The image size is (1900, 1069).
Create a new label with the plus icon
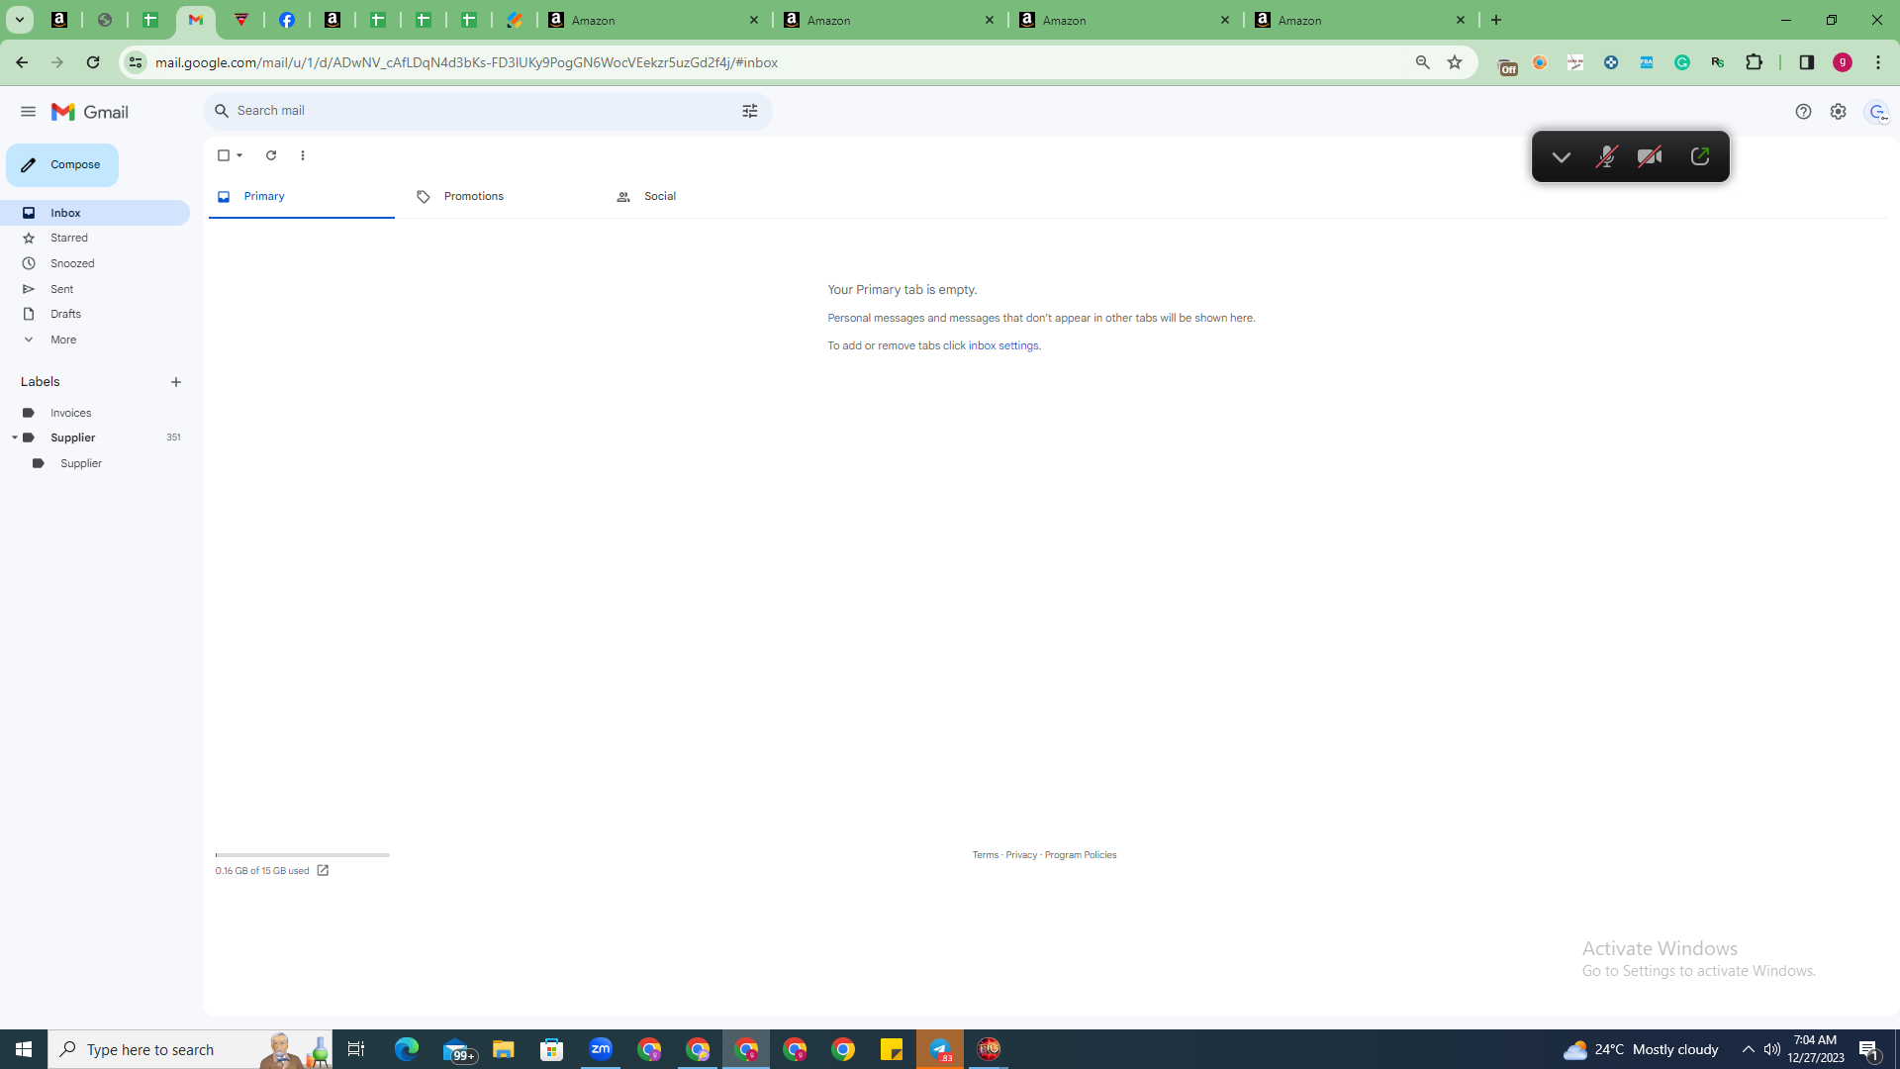[176, 382]
